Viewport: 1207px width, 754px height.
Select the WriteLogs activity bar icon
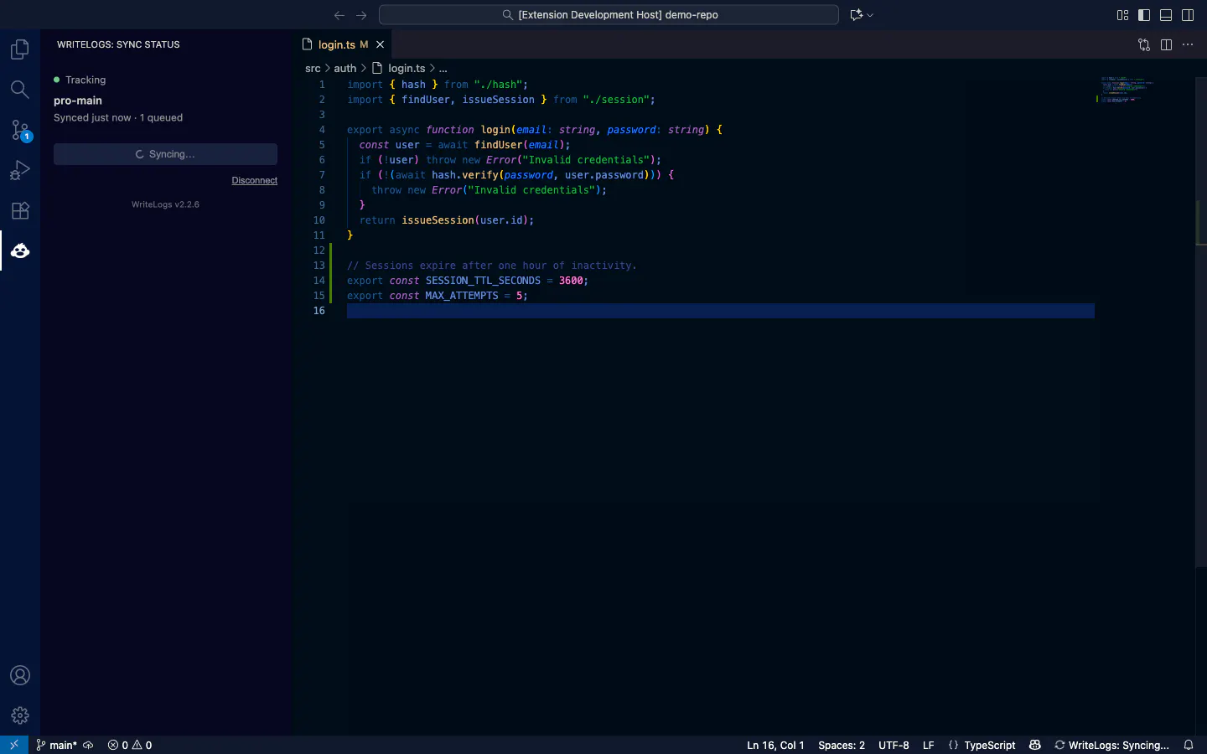[x=20, y=250]
